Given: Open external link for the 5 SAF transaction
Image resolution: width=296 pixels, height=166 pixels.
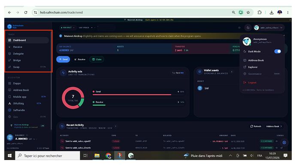Looking at the screenshot, I should [282, 148].
